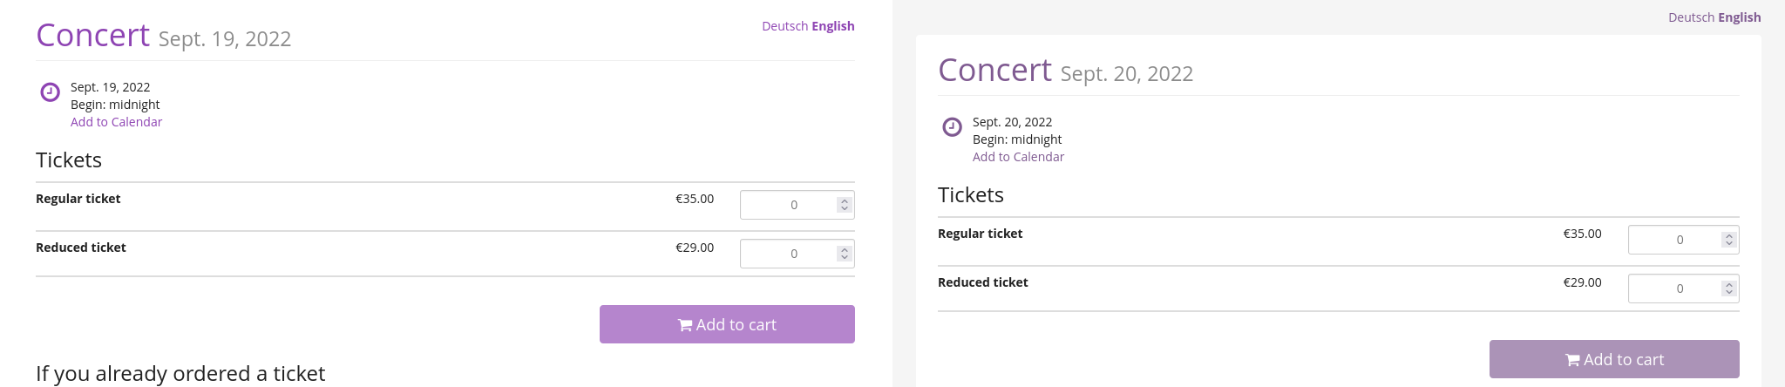Decrease Regular ticket quantity for Sept. 20 concert
This screenshot has height=387, width=1785.
[x=1729, y=243]
